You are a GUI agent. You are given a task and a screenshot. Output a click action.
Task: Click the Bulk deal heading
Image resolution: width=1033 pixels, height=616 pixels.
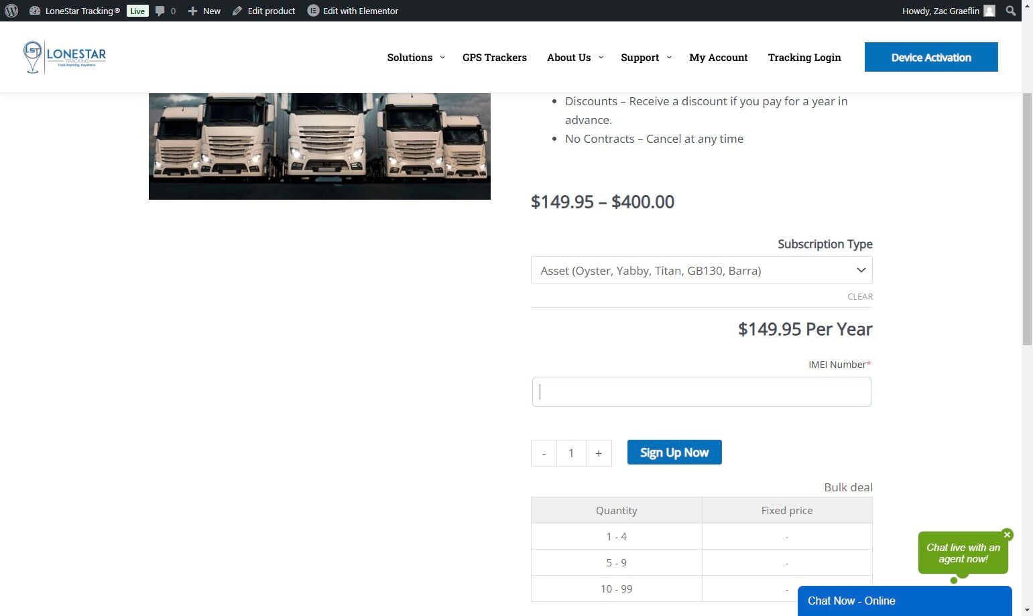click(x=848, y=487)
